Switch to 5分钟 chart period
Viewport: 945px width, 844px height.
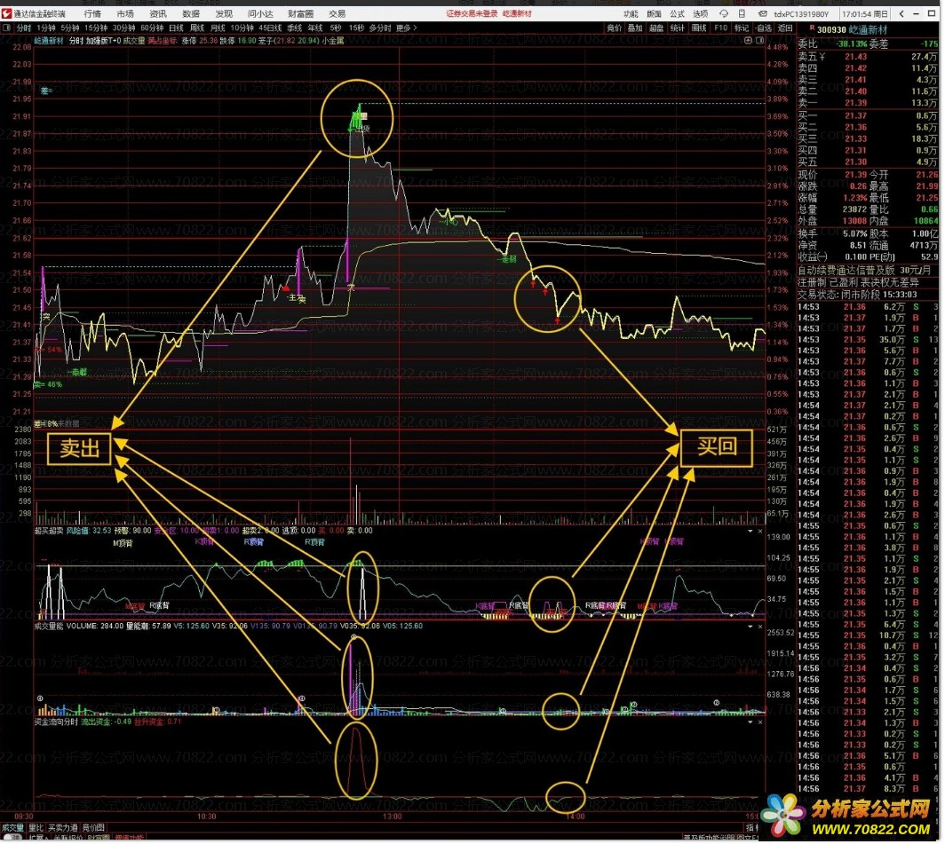click(x=69, y=28)
